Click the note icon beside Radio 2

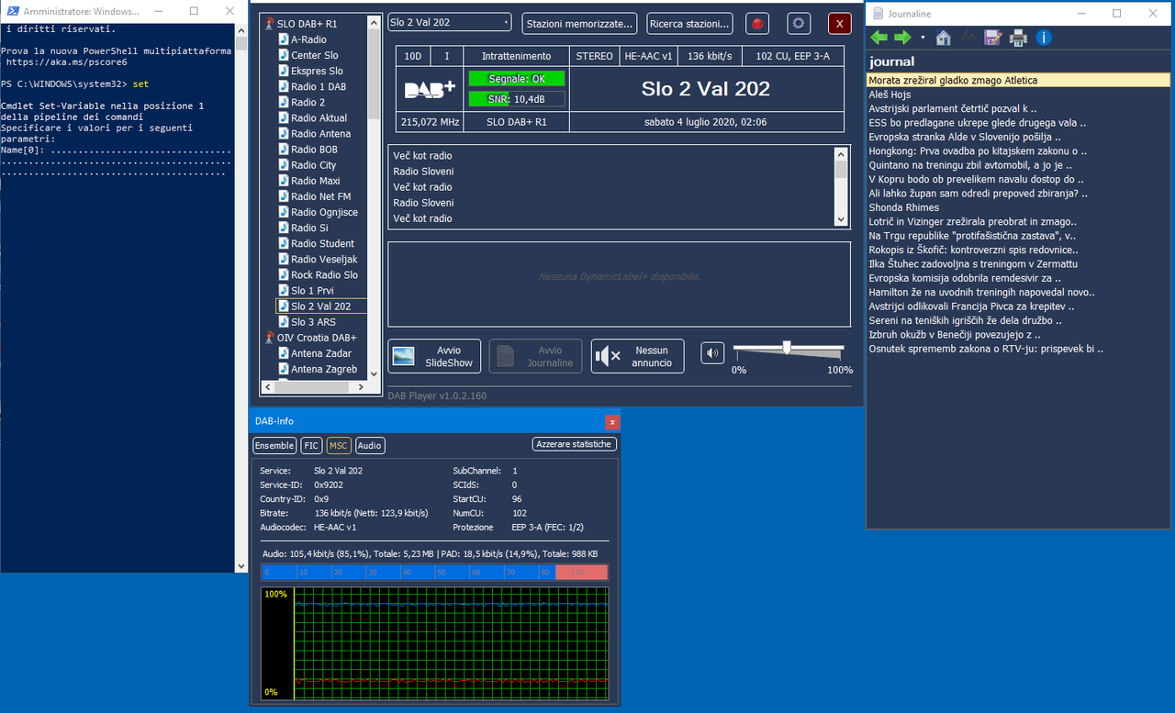(284, 102)
